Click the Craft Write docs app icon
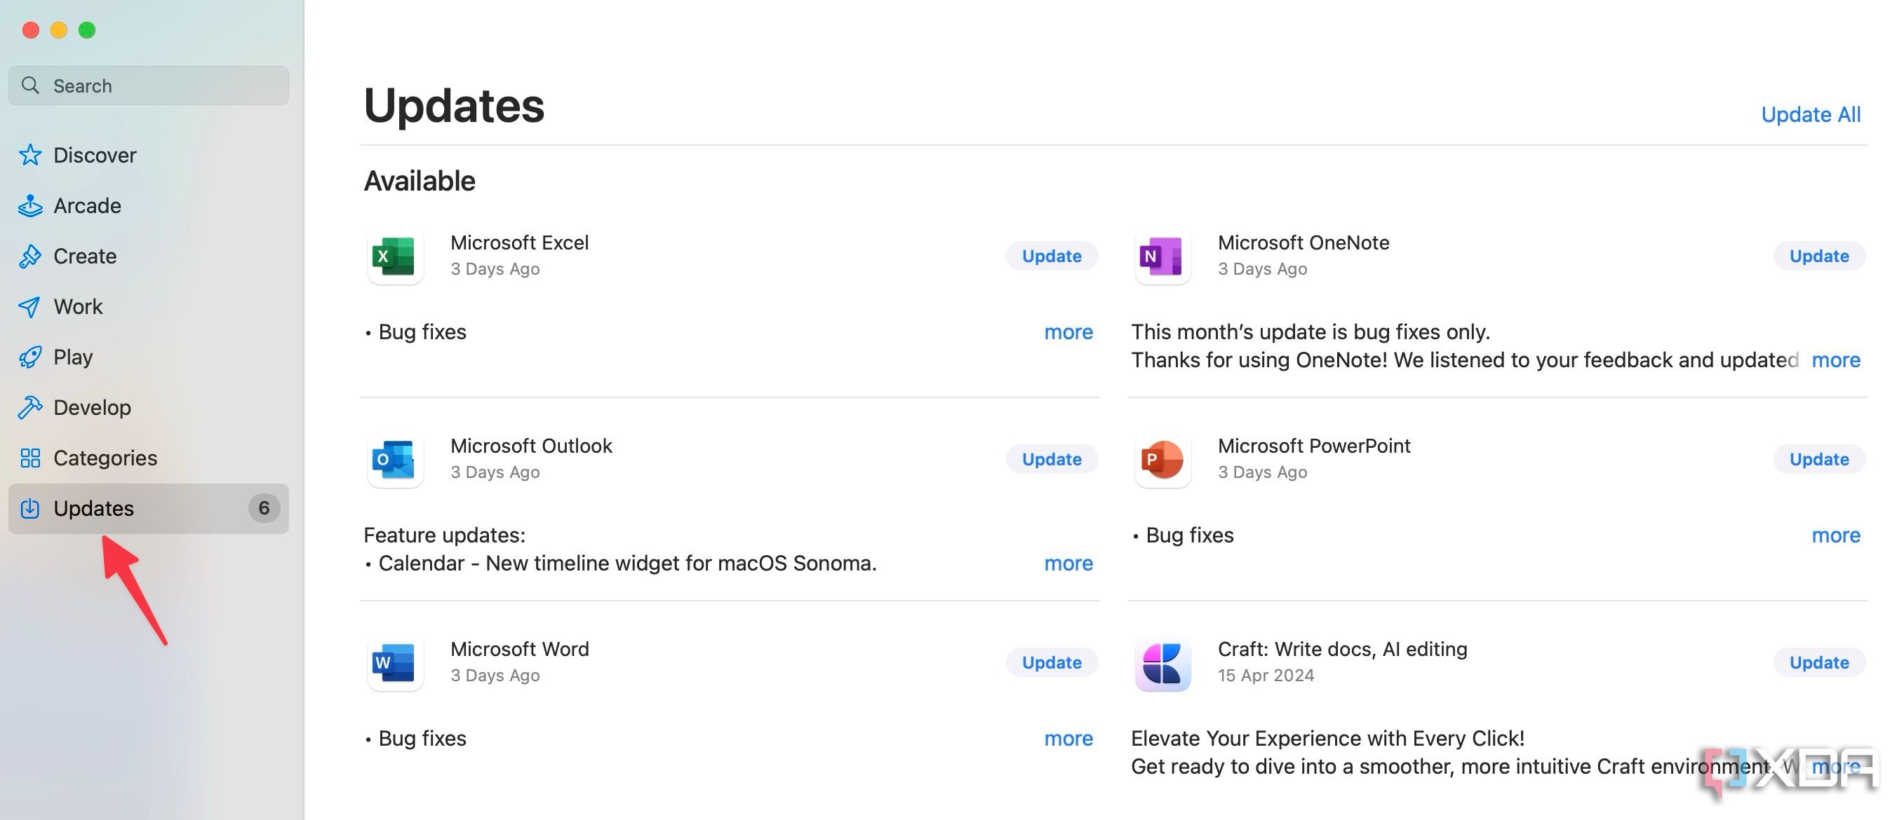This screenshot has width=1897, height=820. click(1162, 662)
